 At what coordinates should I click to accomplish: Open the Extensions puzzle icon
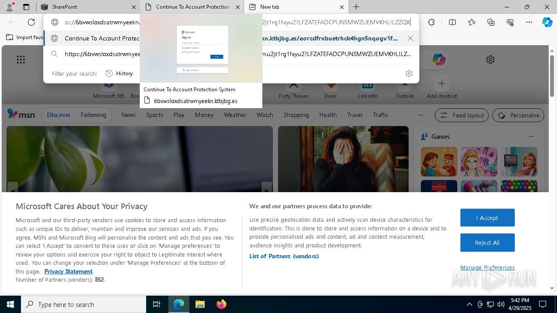[431, 22]
